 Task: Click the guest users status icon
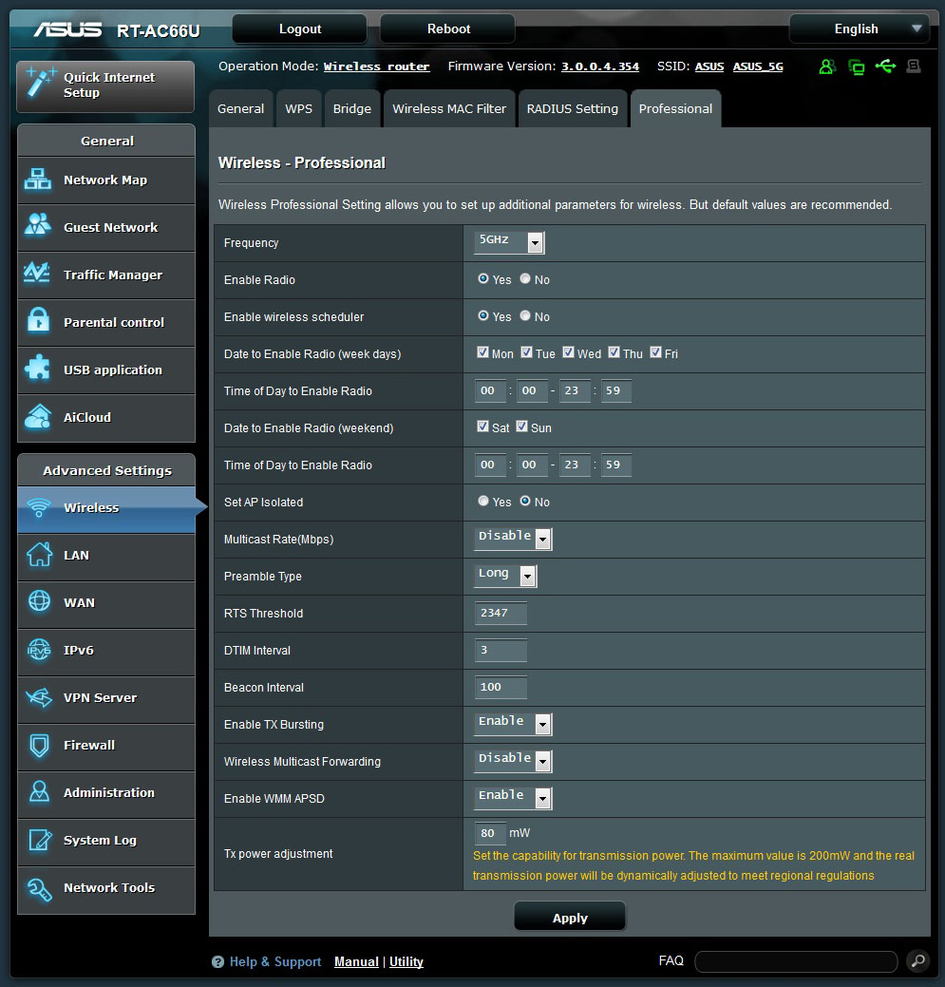827,66
